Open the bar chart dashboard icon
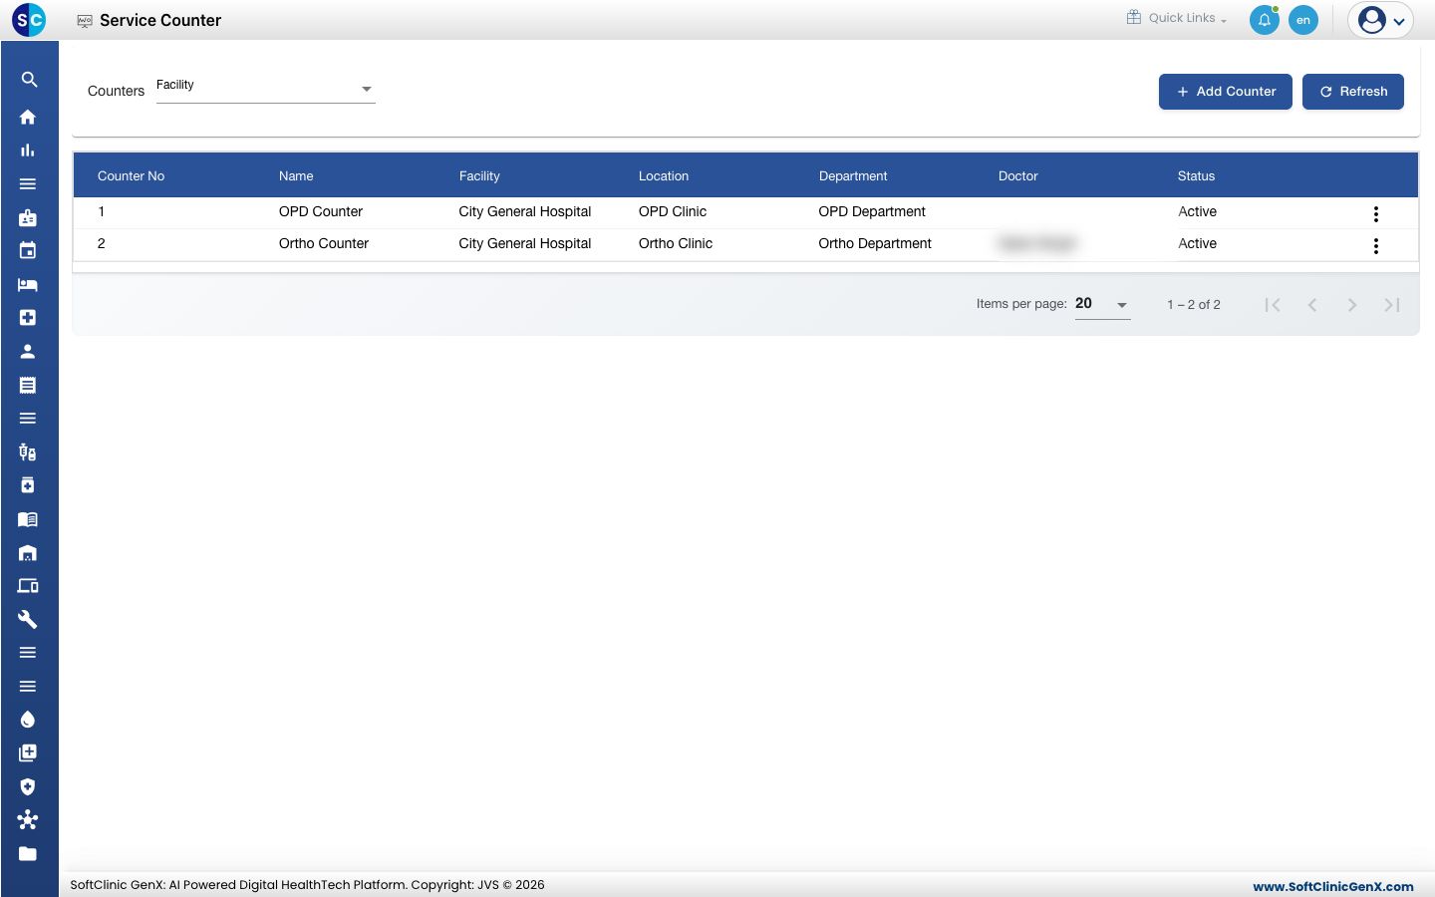This screenshot has width=1435, height=897. click(x=28, y=150)
